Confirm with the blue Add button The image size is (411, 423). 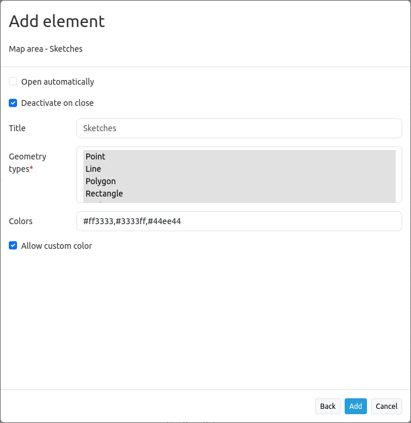pos(355,406)
